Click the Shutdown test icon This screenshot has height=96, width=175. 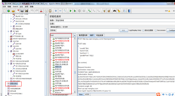coord(84,11)
